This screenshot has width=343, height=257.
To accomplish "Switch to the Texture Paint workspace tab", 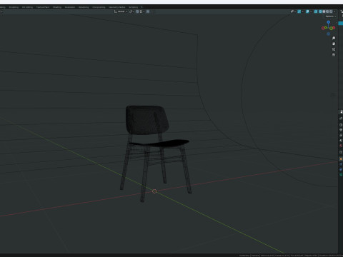I will click(x=43, y=7).
